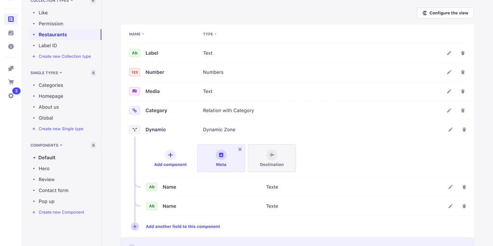Image resolution: width=493 pixels, height=246 pixels.
Task: Edit the Dynamic zone field
Action: tap(451, 130)
